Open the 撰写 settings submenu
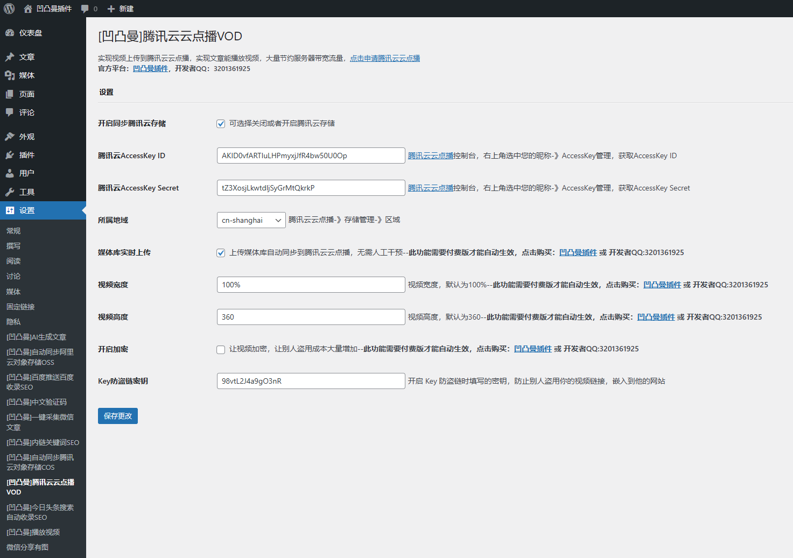 click(x=13, y=246)
